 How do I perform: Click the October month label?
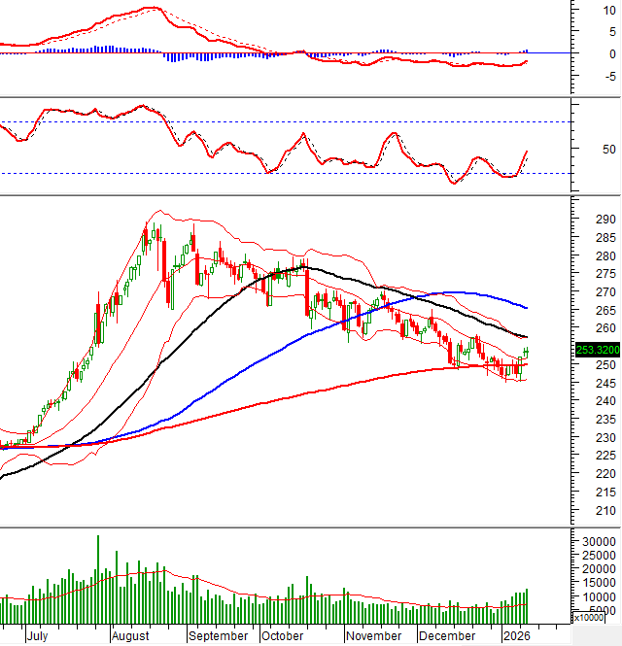(283, 636)
